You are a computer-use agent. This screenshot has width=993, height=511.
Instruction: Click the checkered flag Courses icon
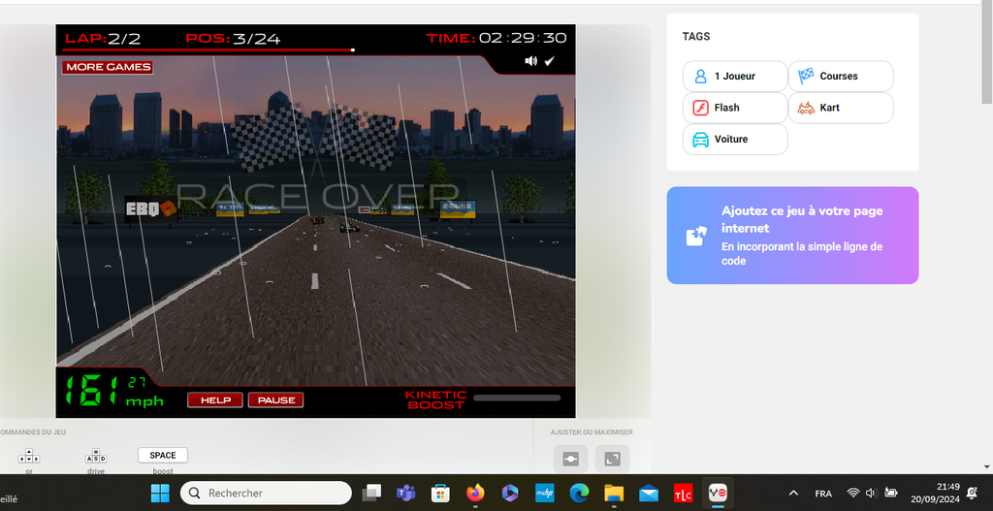[x=806, y=76]
